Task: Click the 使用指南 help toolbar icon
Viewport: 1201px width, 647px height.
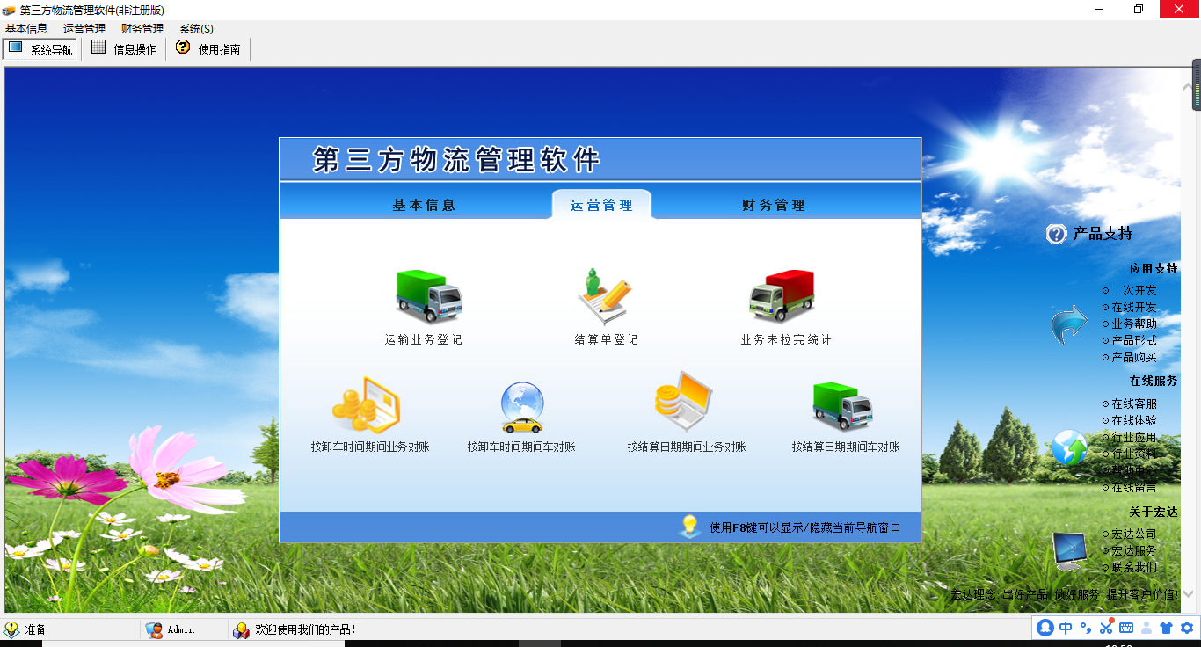Action: point(183,47)
